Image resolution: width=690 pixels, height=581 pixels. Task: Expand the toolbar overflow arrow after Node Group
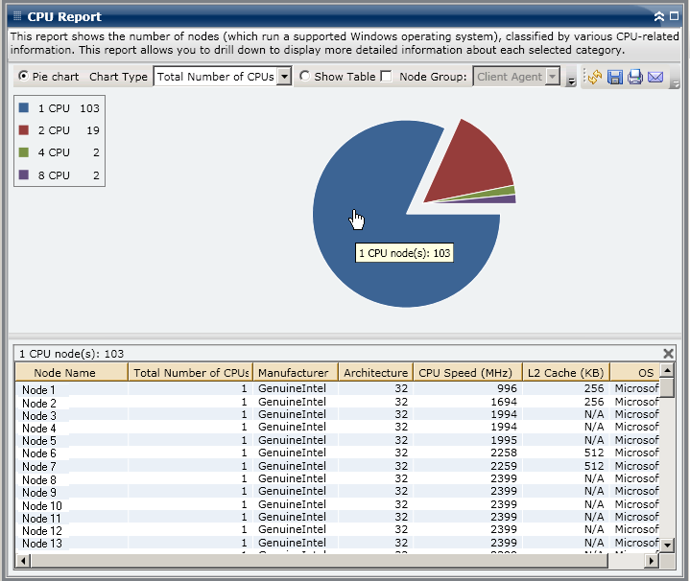coord(571,81)
